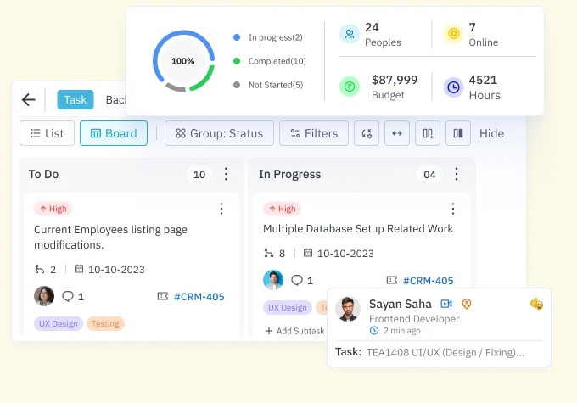
Task: Click the calendar icon on the In Progress card
Action: 308,253
